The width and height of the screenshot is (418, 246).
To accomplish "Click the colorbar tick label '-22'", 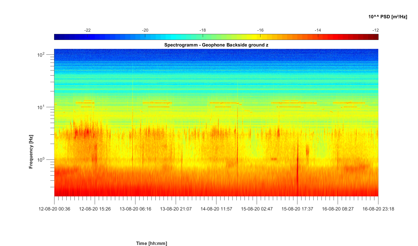I will (x=87, y=30).
